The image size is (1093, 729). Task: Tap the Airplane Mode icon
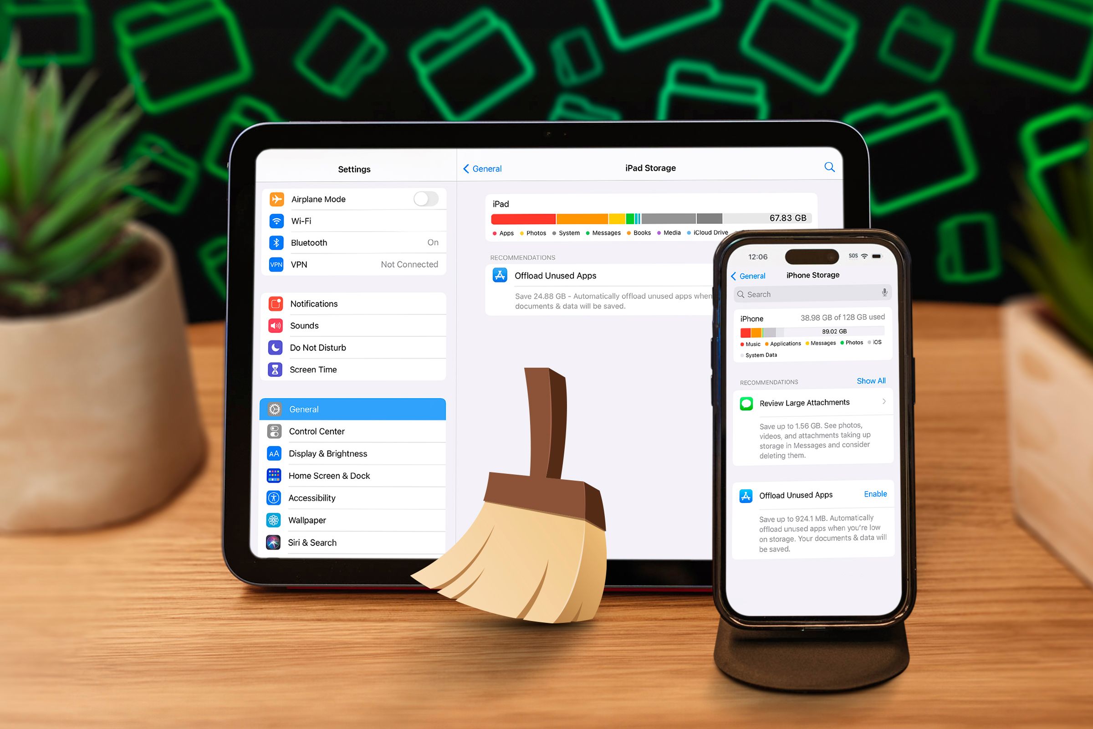[x=277, y=200]
